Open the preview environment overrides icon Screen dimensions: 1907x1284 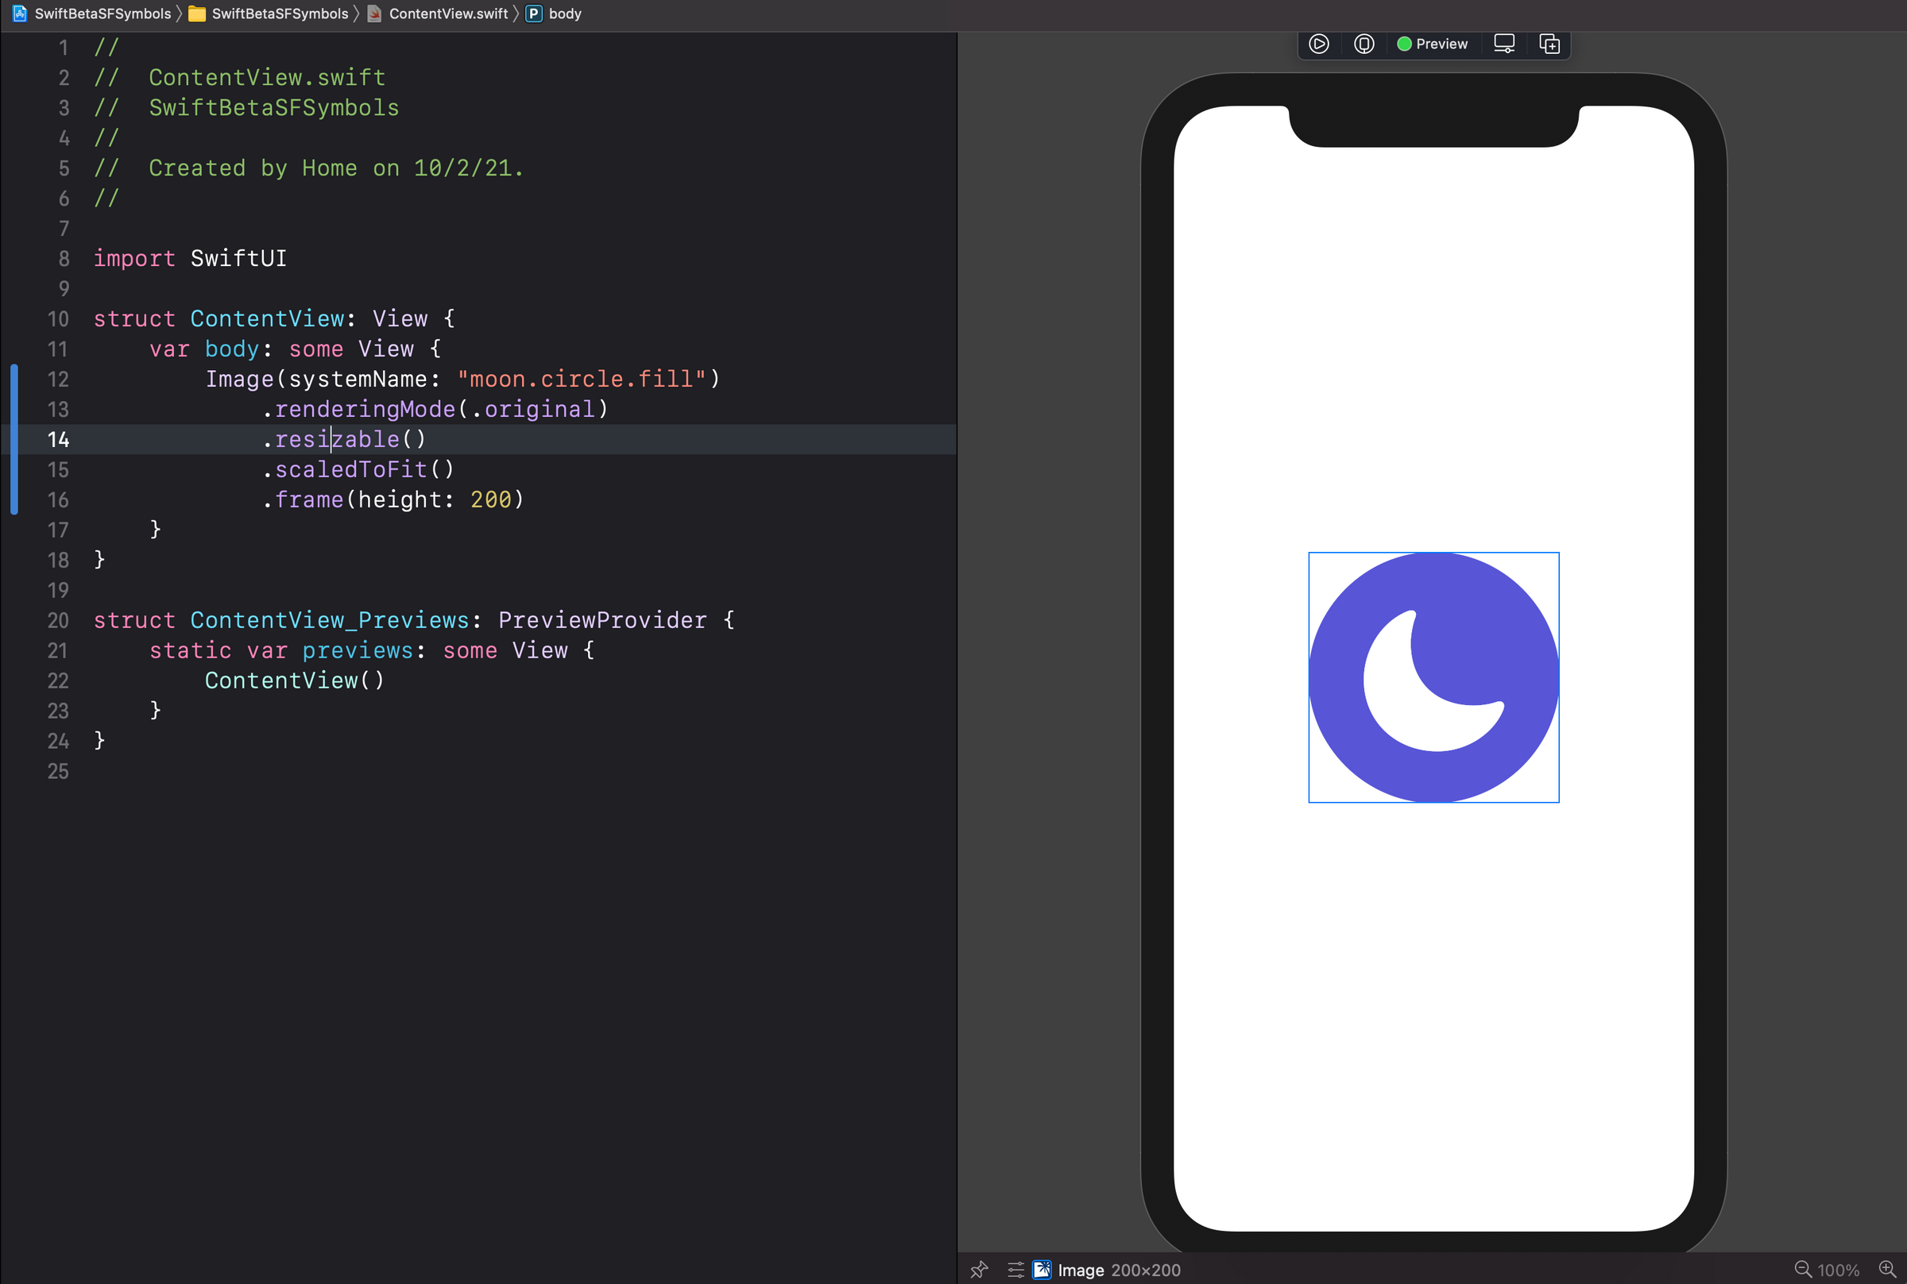(x=1015, y=1270)
